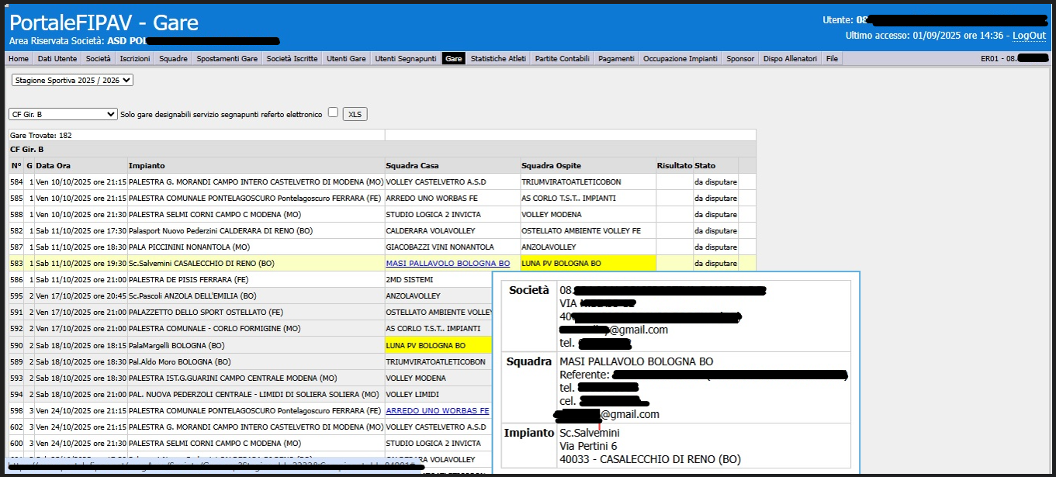Enable the referto elettronico checkbox filter
Screen dimensions: 1056x477
click(333, 112)
